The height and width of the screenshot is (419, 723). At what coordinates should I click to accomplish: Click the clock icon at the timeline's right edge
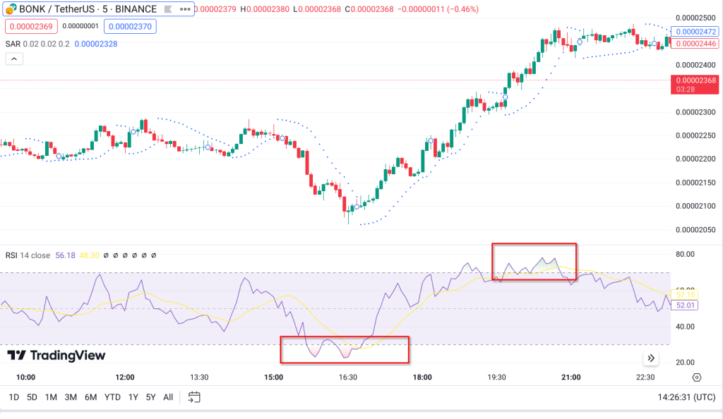pos(697,377)
